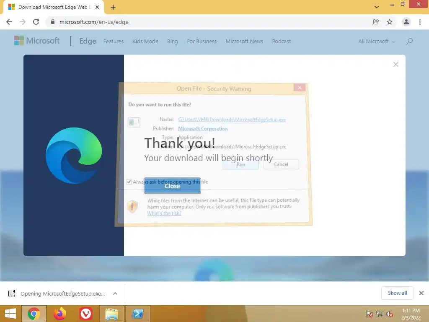Click the Opening MicrosoftEdgeSetup.exe download item
This screenshot has height=322, width=429.
coord(57,293)
